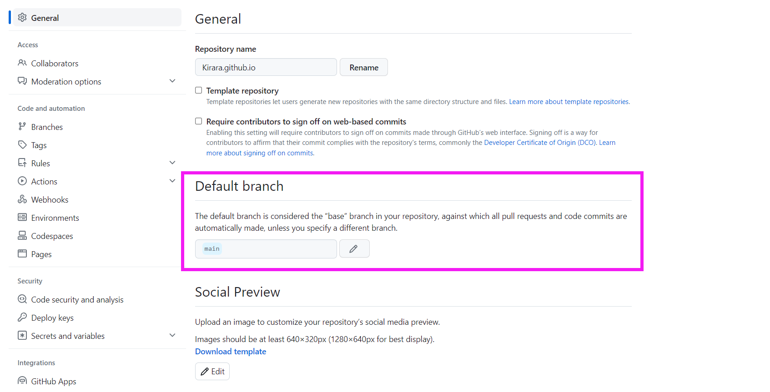Click the Environments server icon
The width and height of the screenshot is (770, 392).
[22, 217]
